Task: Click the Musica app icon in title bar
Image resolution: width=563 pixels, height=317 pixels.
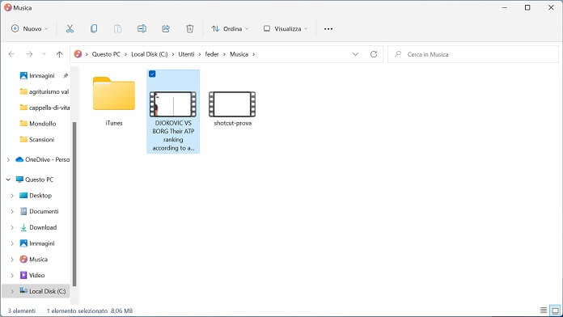Action: pyautogui.click(x=8, y=7)
